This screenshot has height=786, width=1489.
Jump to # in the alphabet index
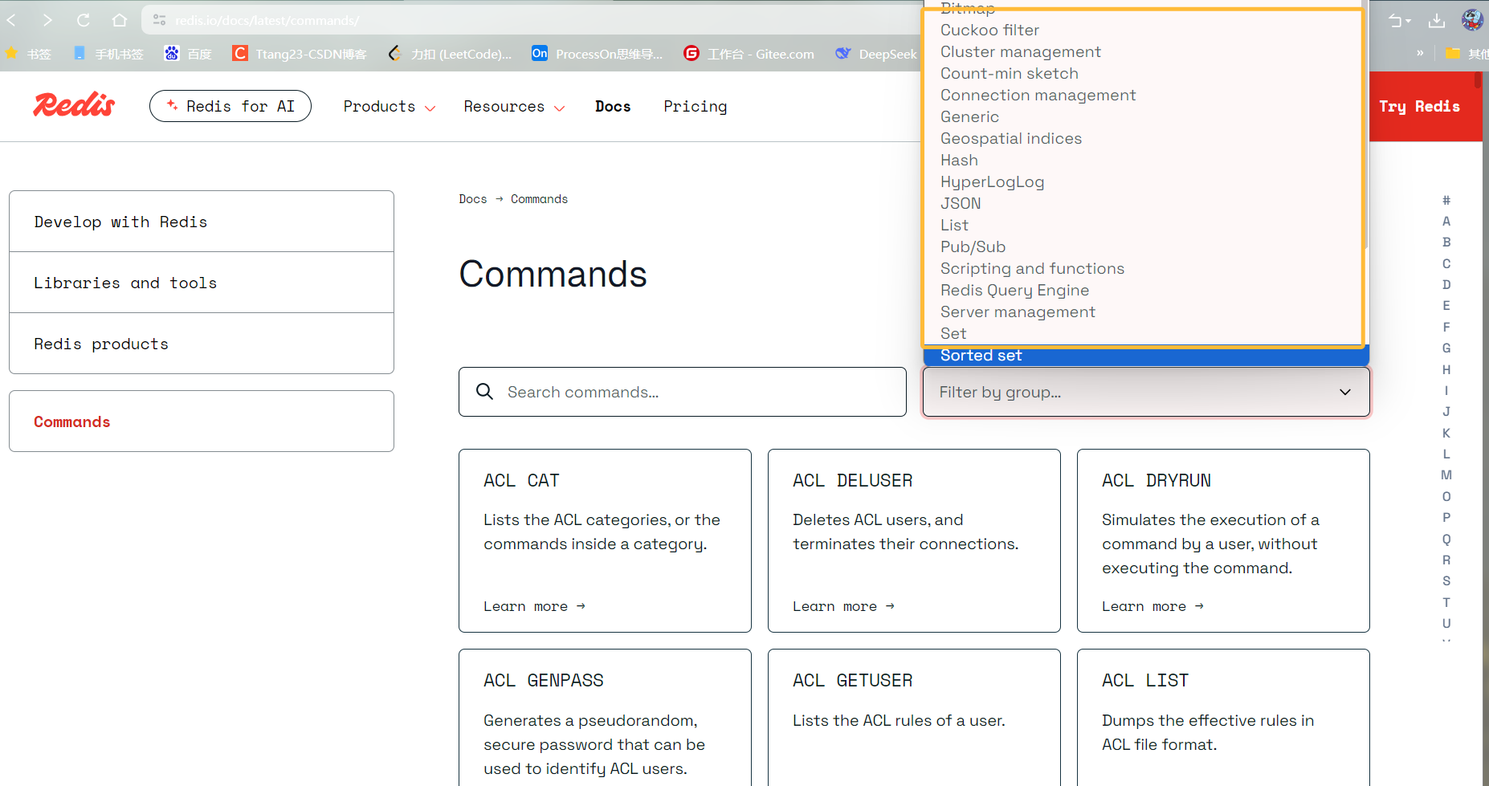(x=1446, y=200)
